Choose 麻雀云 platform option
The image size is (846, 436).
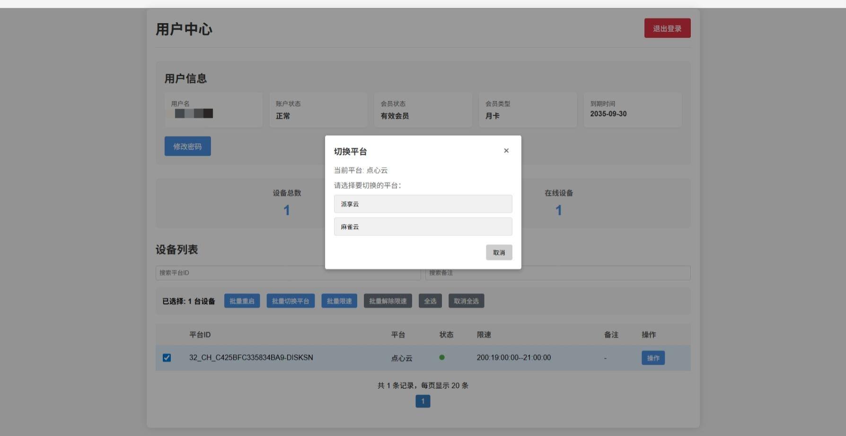coord(423,227)
